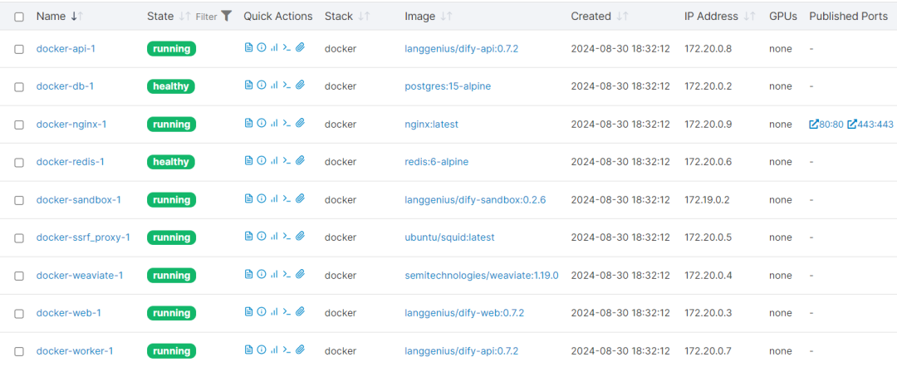Viewport: 897px width, 367px height.
Task: Click attach paperclip icon for docker-sandbox-1
Action: pos(300,199)
